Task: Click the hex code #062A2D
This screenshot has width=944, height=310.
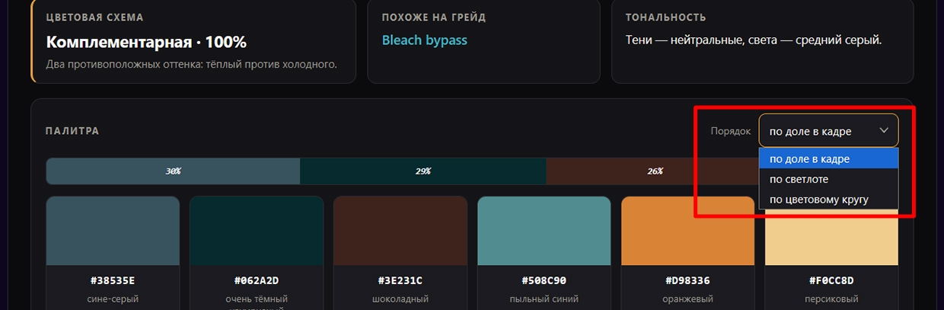Action: click(257, 281)
